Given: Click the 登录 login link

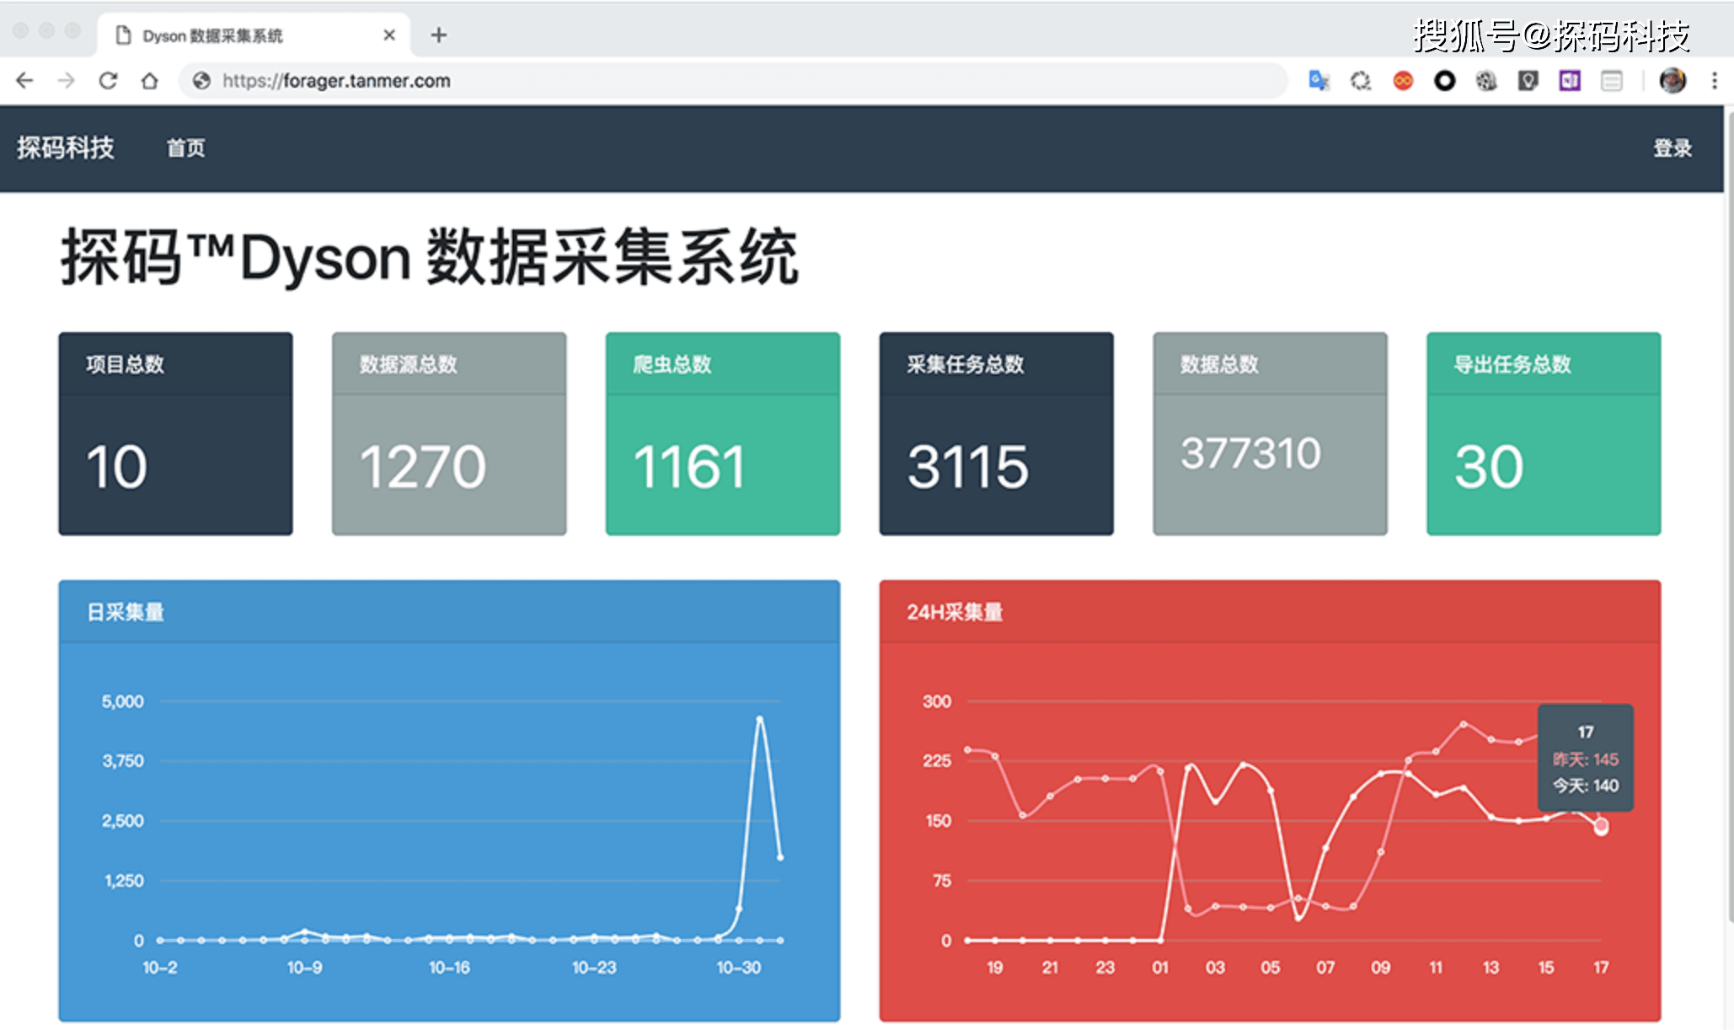Looking at the screenshot, I should click(1672, 148).
